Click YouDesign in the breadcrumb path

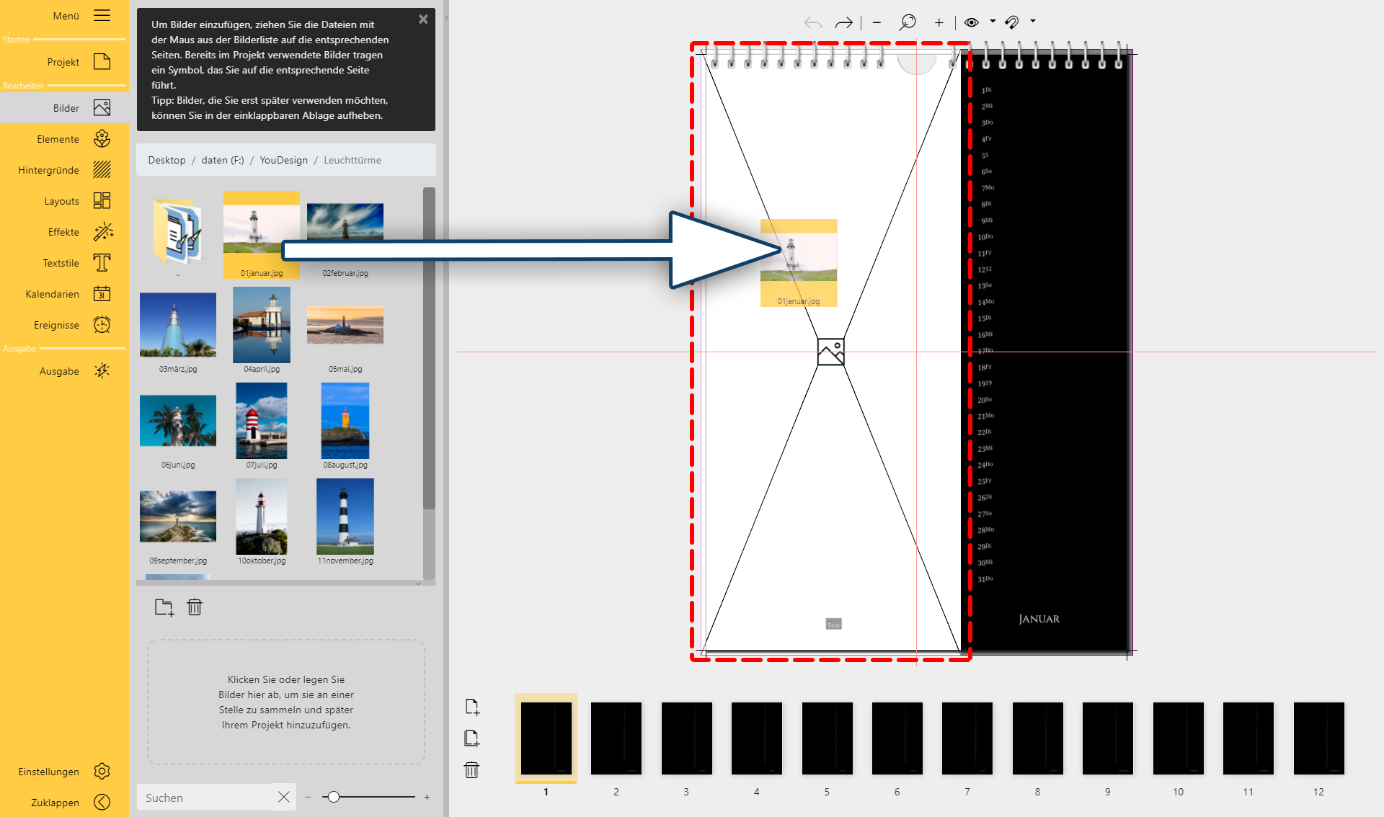coord(283,160)
